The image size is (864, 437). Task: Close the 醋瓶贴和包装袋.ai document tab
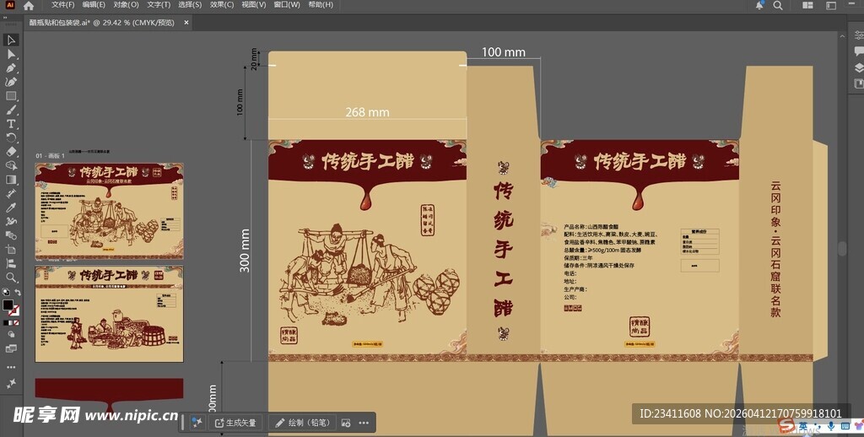[x=186, y=23]
